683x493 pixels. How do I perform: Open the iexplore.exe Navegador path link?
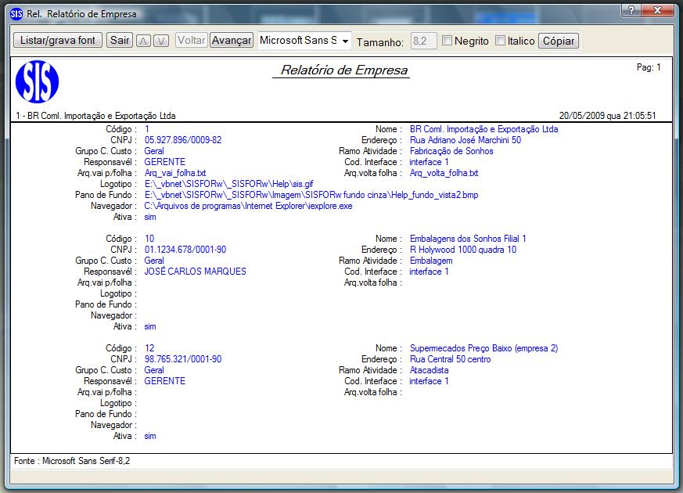(x=247, y=207)
